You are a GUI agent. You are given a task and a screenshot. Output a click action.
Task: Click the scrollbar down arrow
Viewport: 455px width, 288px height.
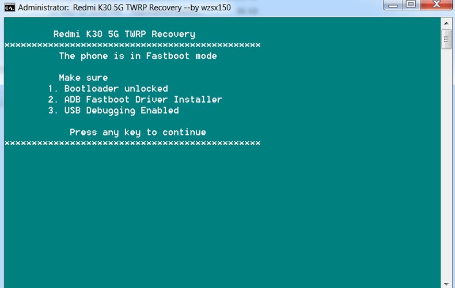(446, 283)
